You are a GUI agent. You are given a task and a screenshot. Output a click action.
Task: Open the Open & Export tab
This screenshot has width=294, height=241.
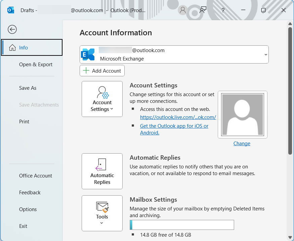36,65
